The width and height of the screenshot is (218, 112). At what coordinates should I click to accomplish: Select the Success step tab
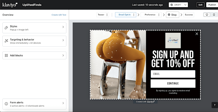189,15
